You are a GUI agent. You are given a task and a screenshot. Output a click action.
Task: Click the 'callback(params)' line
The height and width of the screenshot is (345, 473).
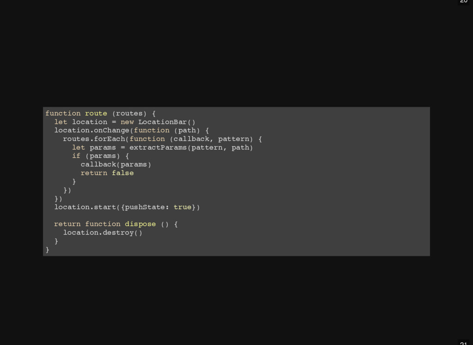116,164
